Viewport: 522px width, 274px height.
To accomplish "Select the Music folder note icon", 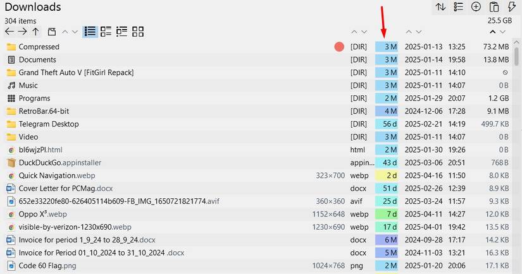I will click(11, 85).
